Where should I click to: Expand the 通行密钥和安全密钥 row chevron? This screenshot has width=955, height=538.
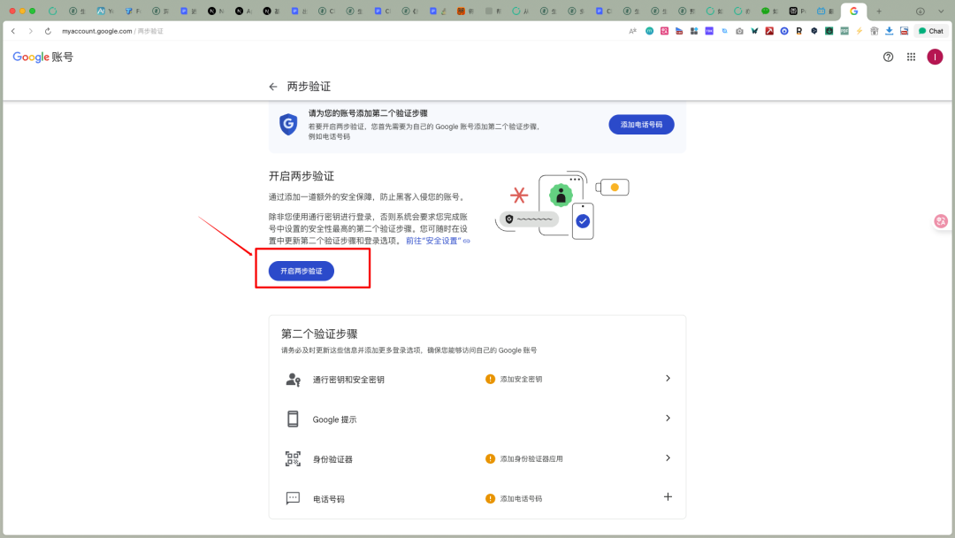coord(668,379)
